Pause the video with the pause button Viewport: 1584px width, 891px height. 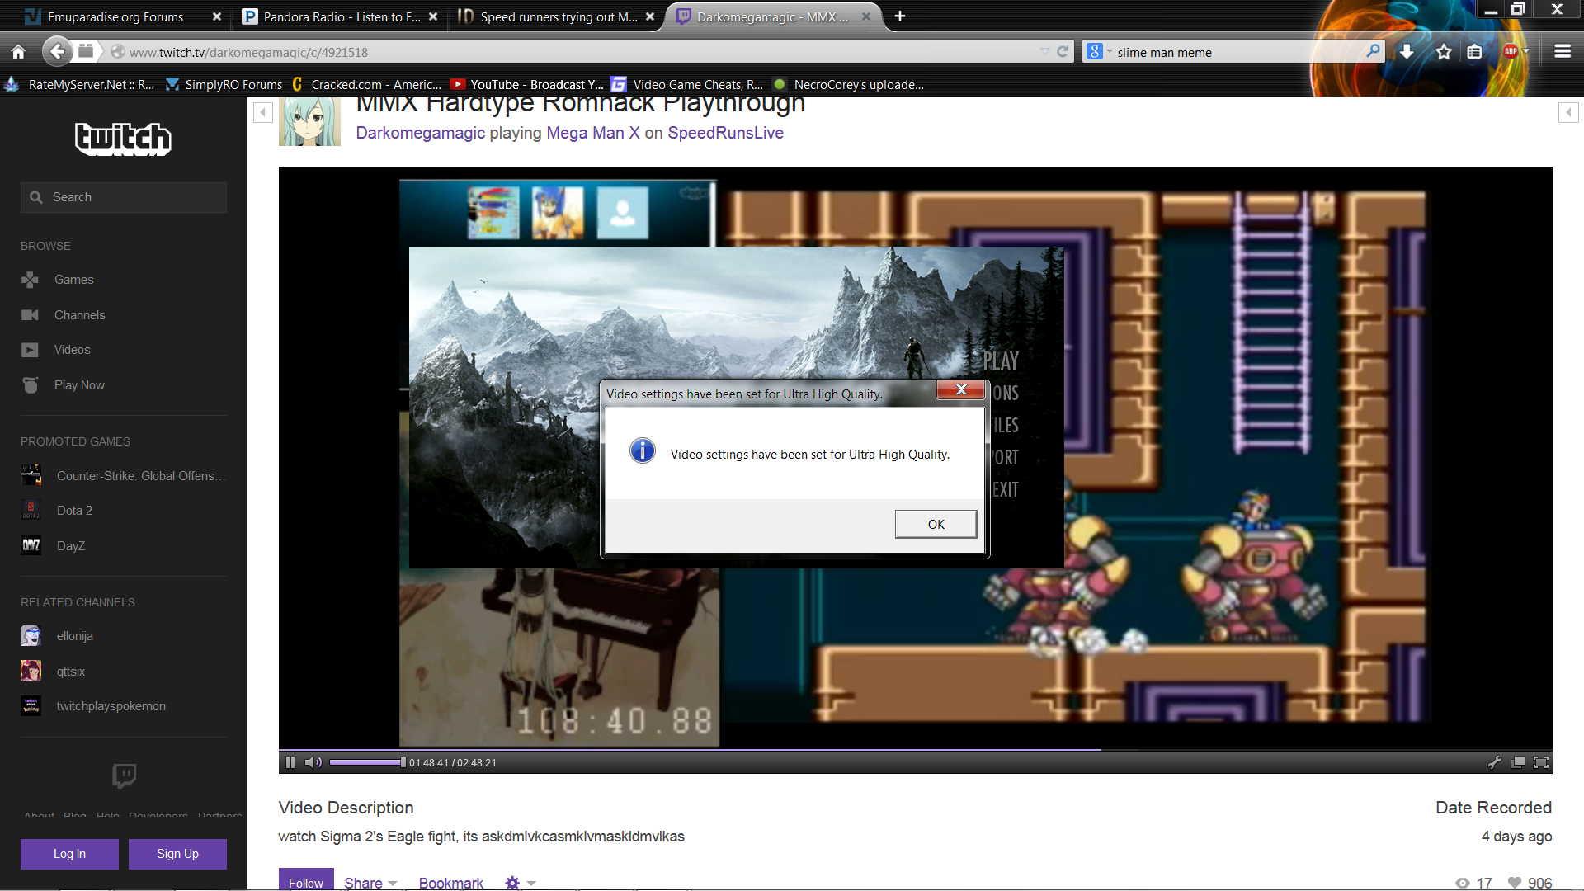coord(290,762)
